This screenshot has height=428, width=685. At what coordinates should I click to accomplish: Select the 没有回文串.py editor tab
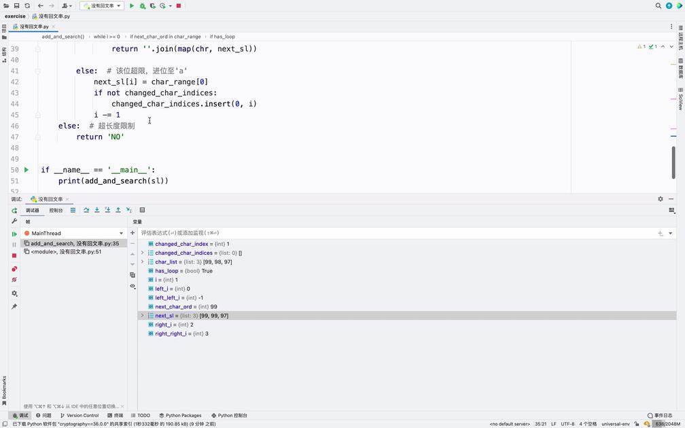[x=34, y=26]
